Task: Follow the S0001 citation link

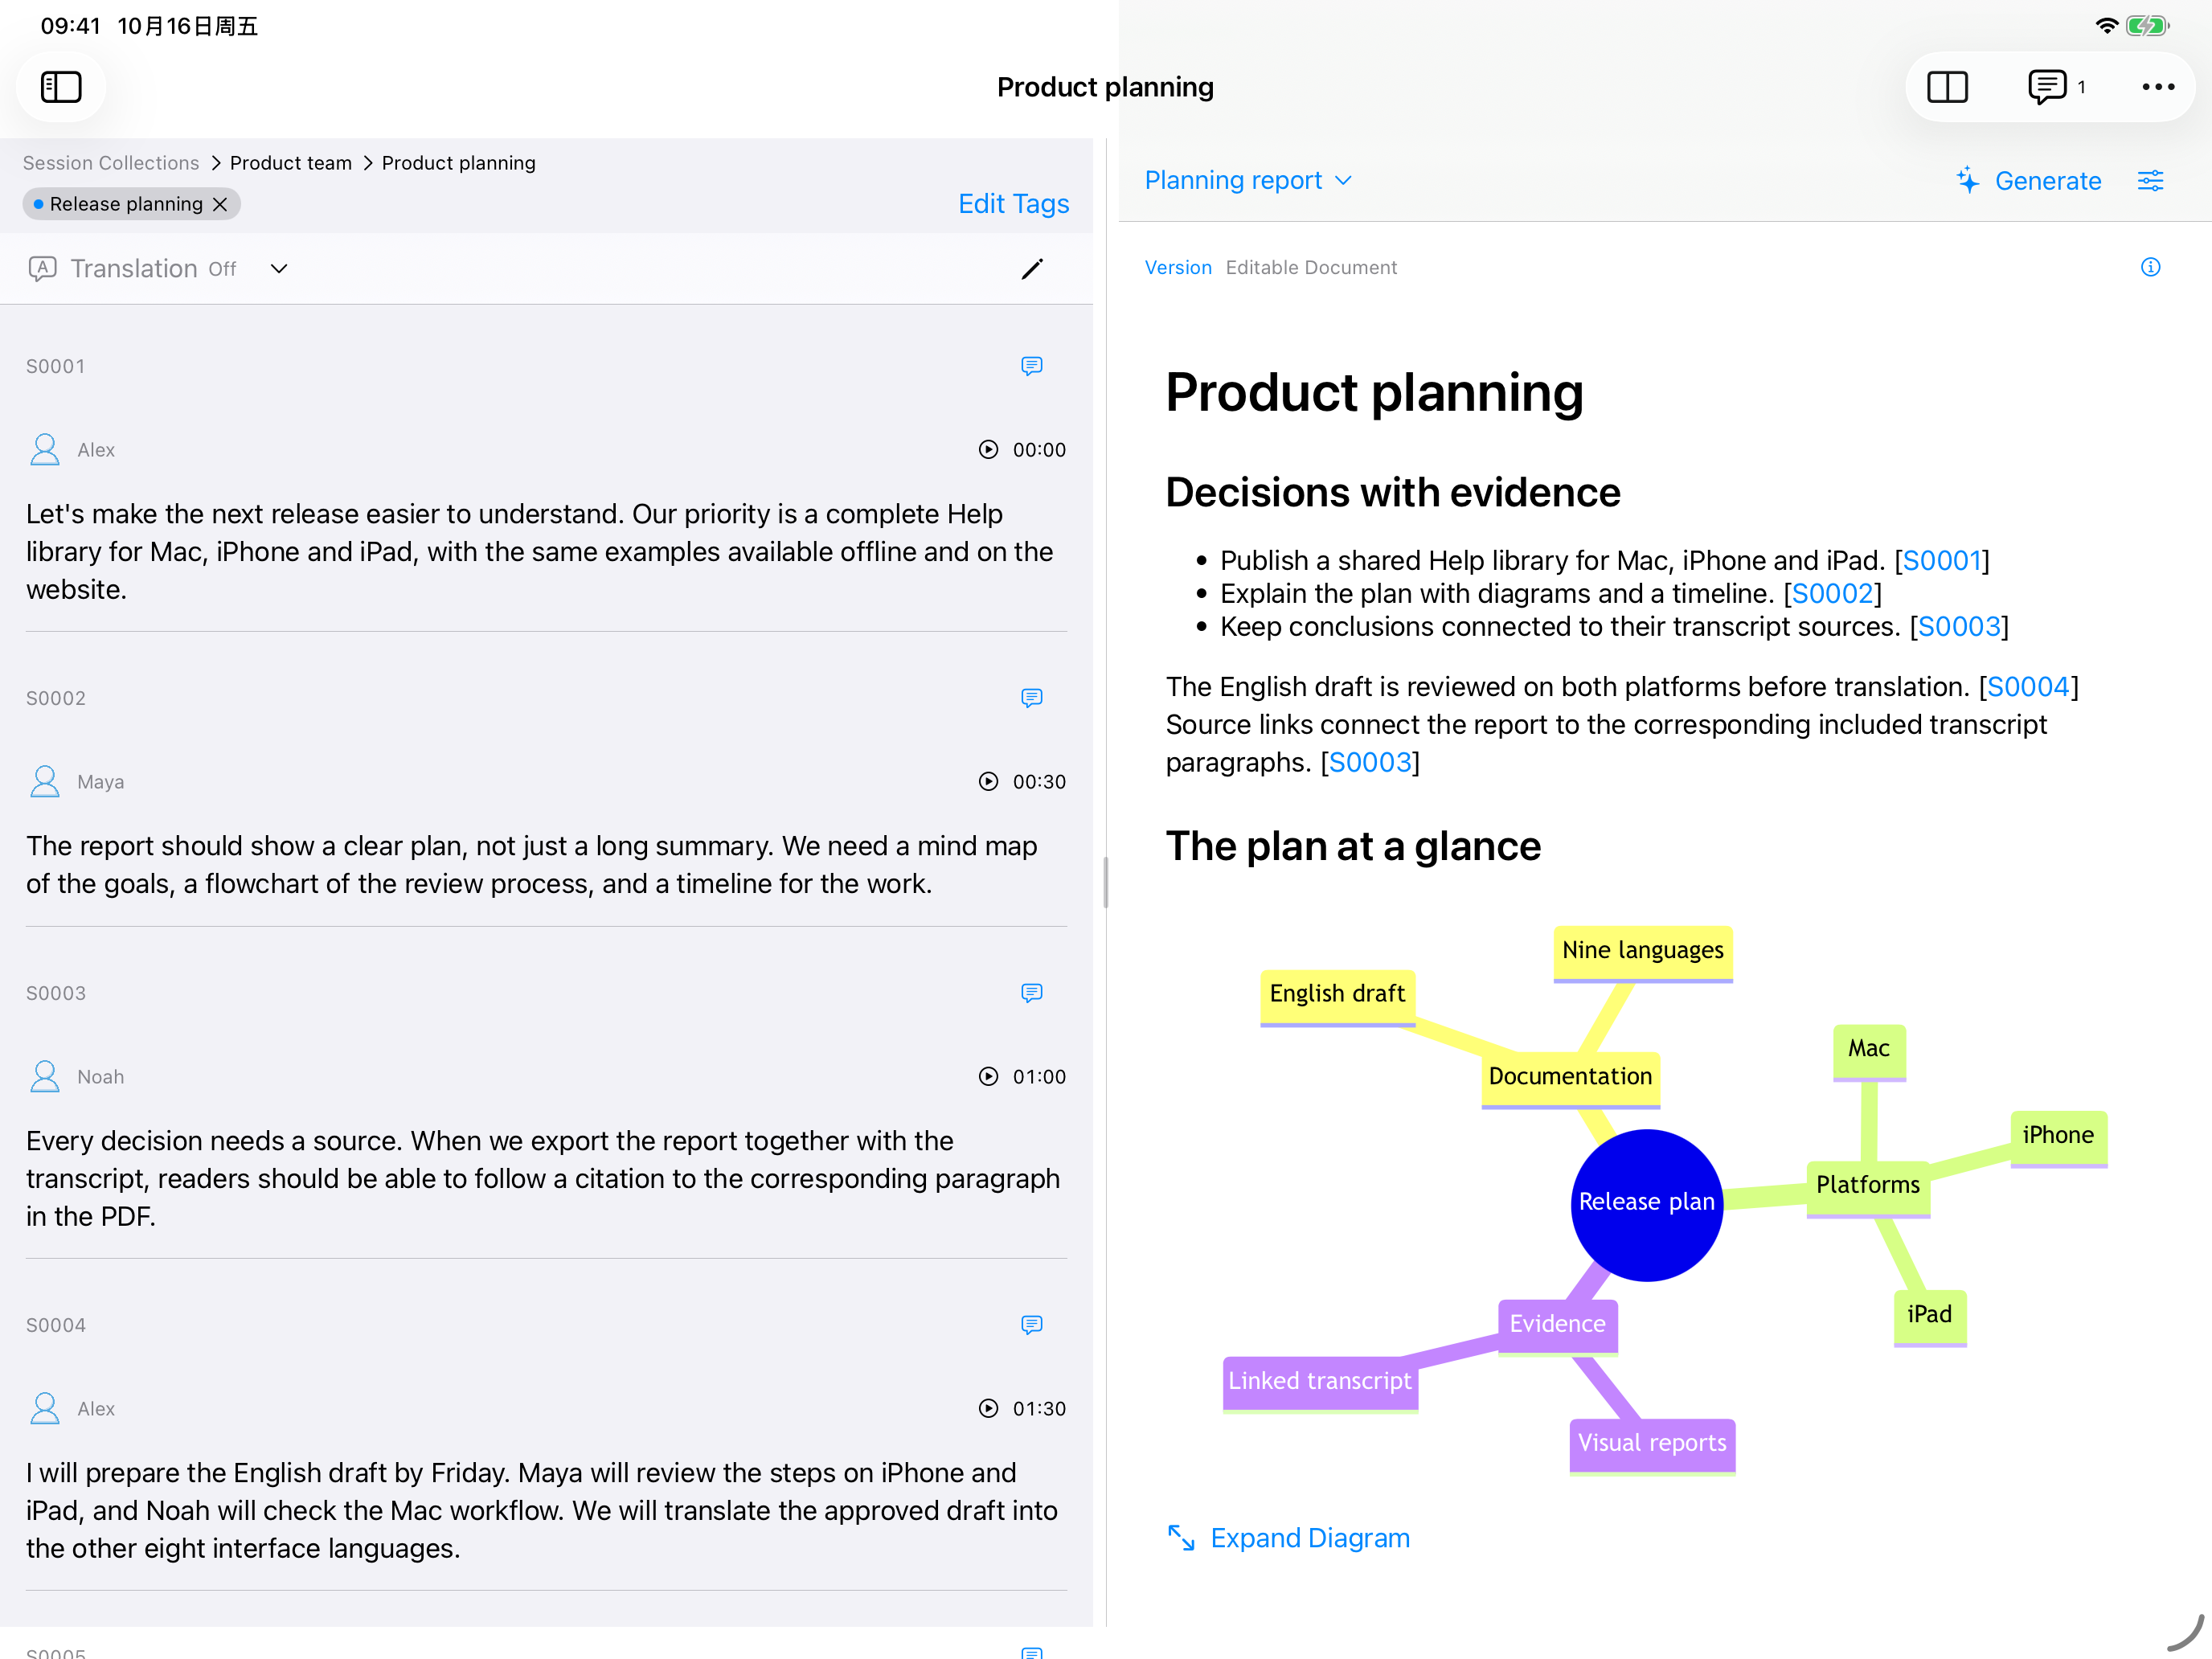Action: tap(1941, 560)
